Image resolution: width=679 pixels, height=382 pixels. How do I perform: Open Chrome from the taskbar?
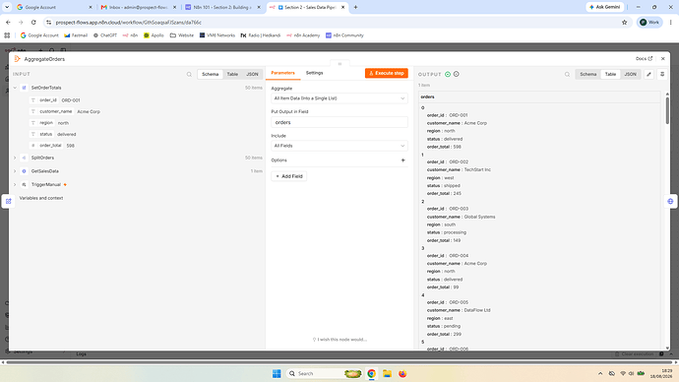coord(371,374)
